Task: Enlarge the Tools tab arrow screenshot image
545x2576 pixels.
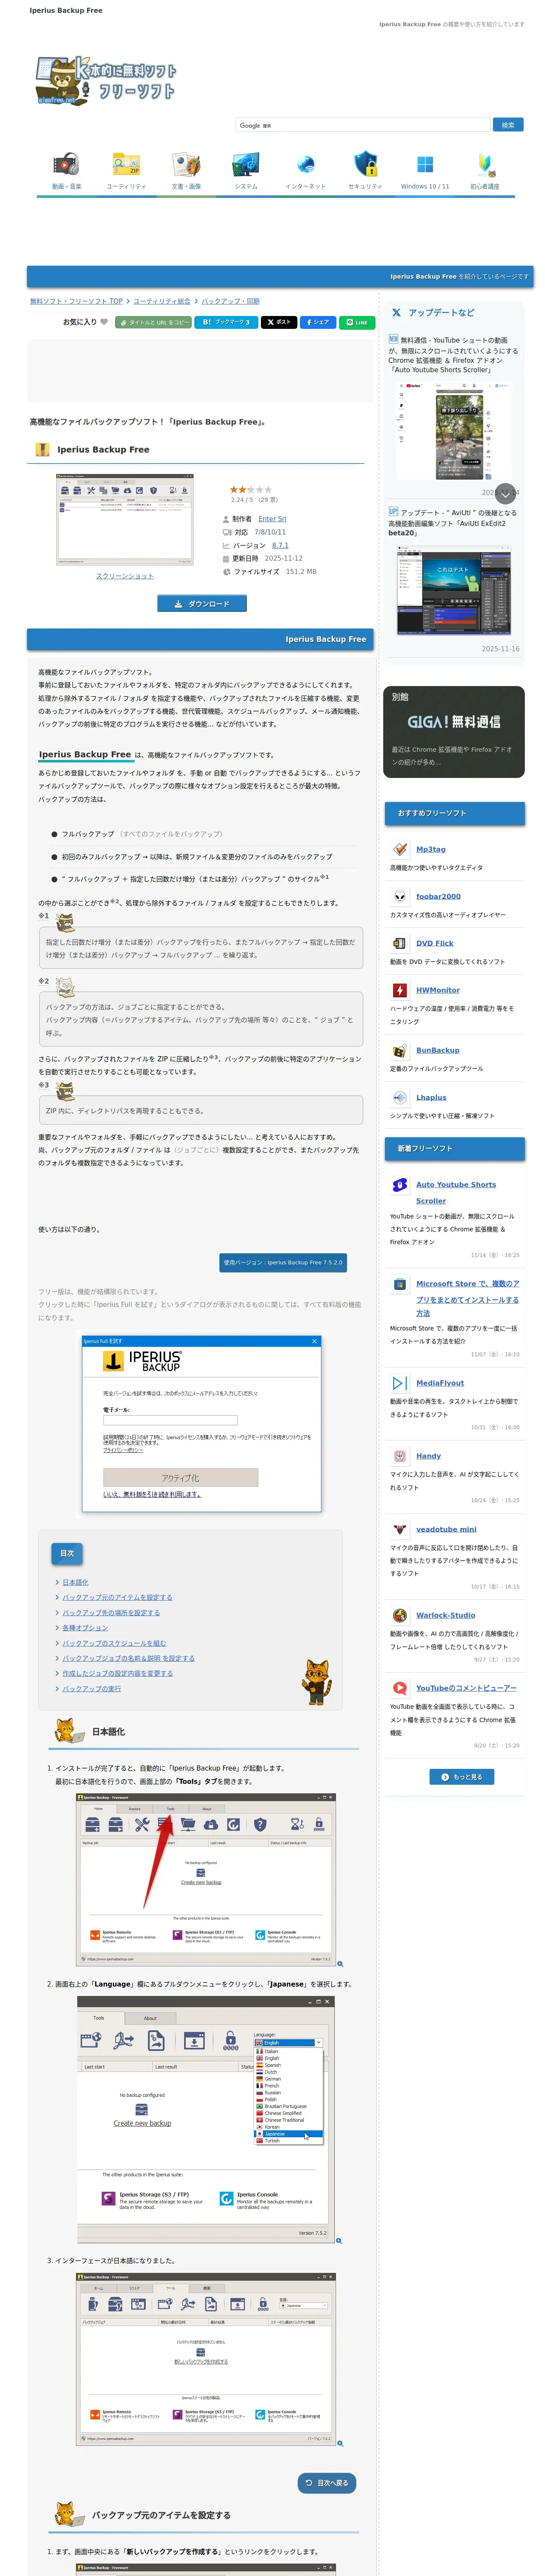Action: coord(206,1880)
